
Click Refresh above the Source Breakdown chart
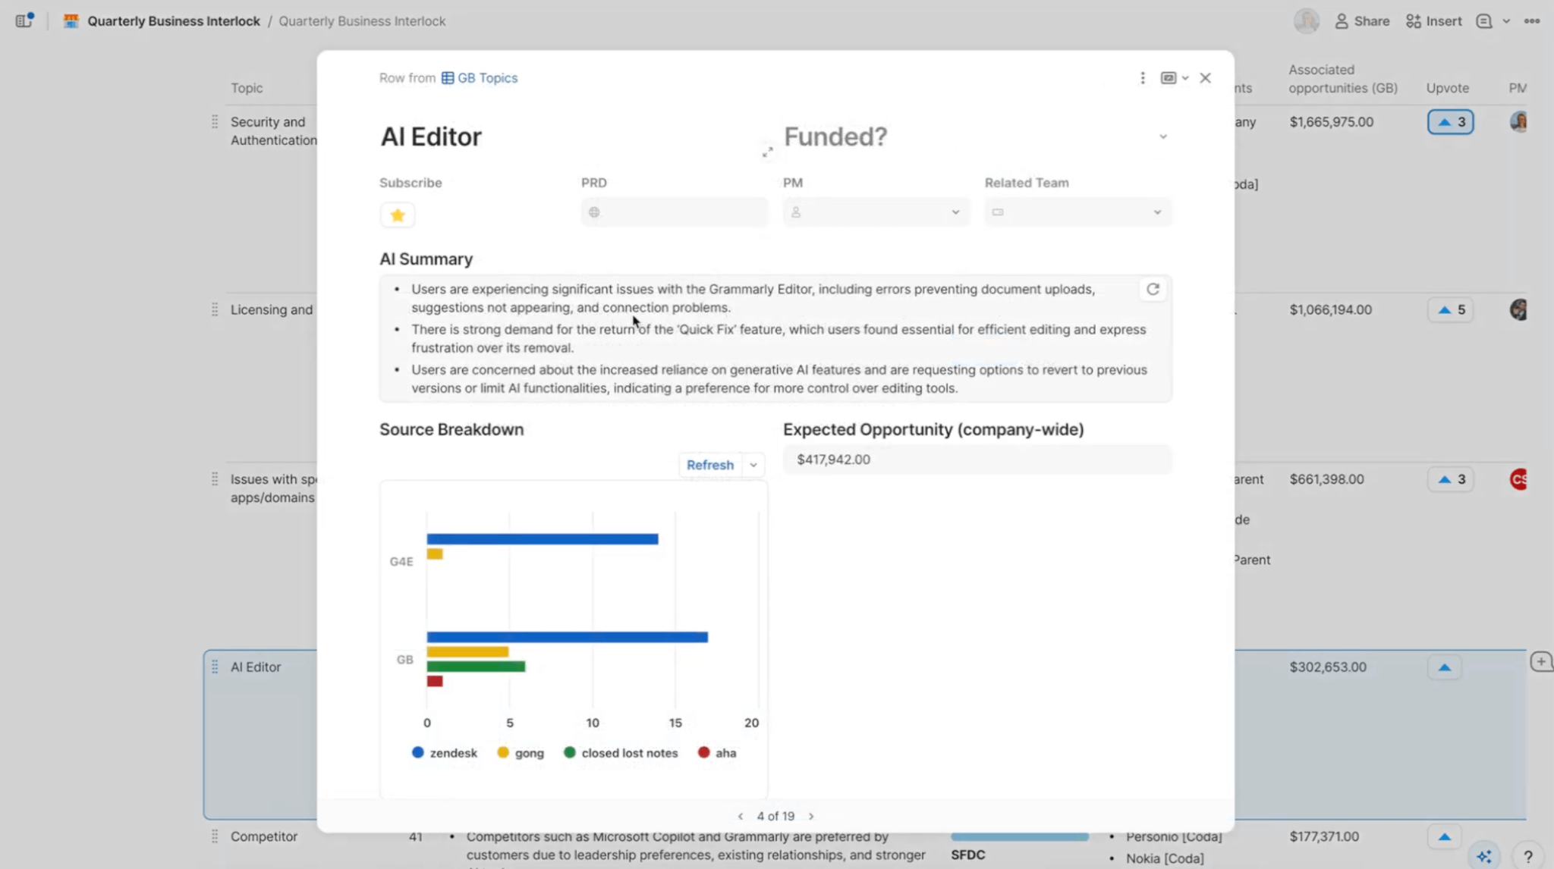(709, 464)
